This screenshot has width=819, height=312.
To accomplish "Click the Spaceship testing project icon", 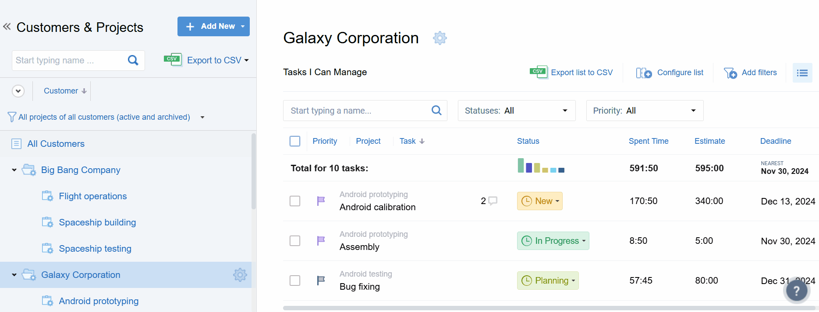I will (47, 249).
